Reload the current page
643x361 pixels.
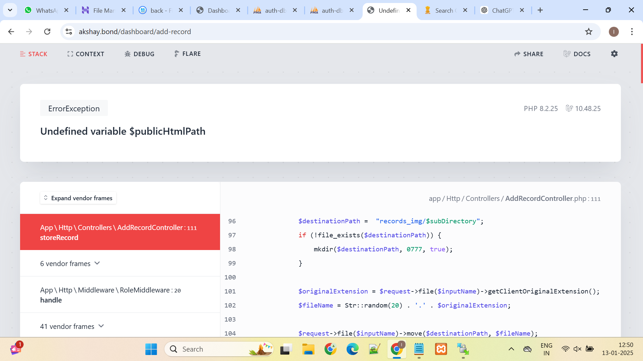click(47, 31)
